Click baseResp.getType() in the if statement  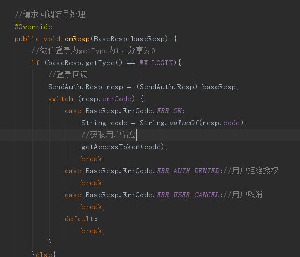(85, 63)
